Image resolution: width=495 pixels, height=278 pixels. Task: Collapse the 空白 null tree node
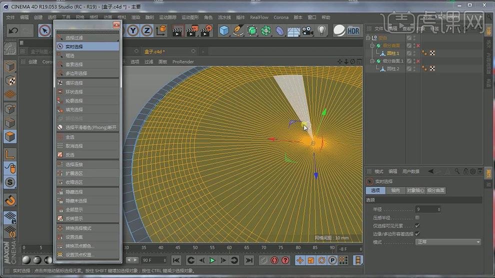(x=368, y=38)
